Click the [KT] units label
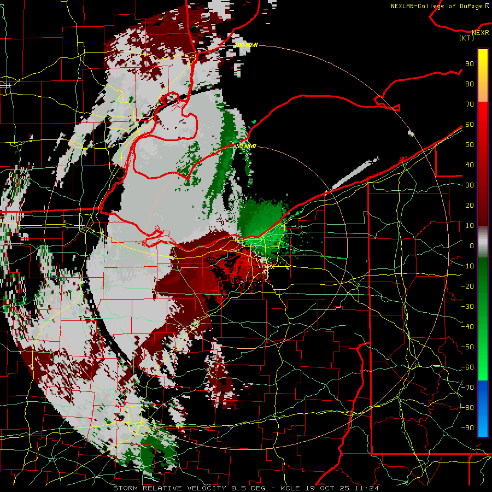This screenshot has width=492, height=492. pos(467,38)
